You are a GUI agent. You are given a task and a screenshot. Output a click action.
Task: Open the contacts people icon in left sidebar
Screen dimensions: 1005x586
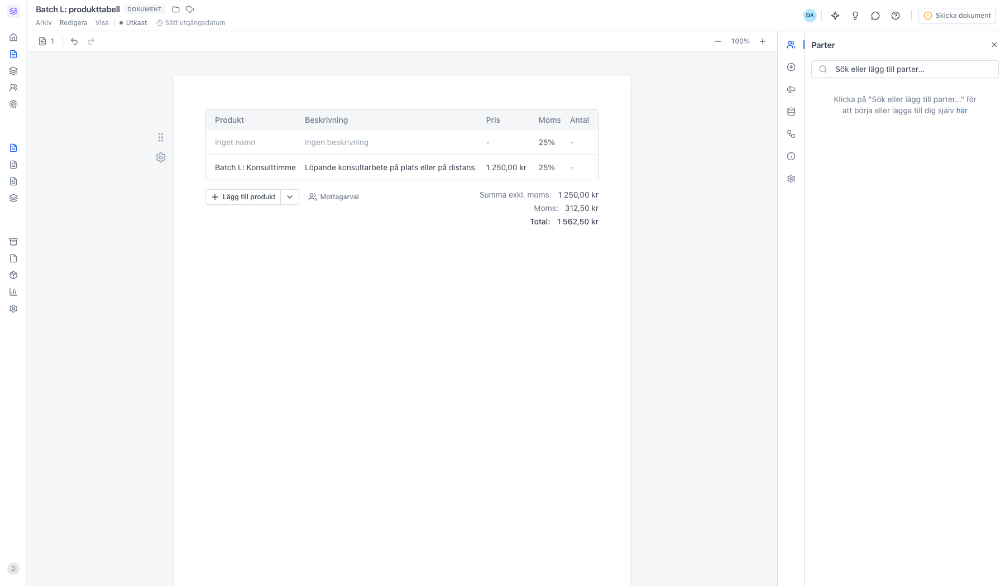click(13, 88)
